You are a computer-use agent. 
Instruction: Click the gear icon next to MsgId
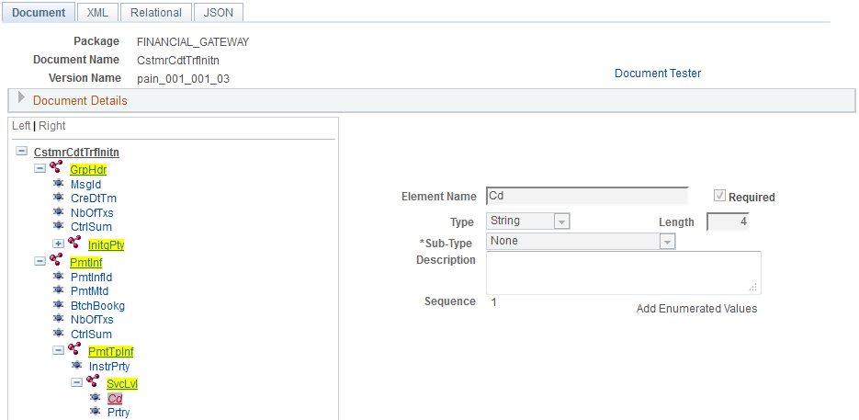(x=58, y=184)
